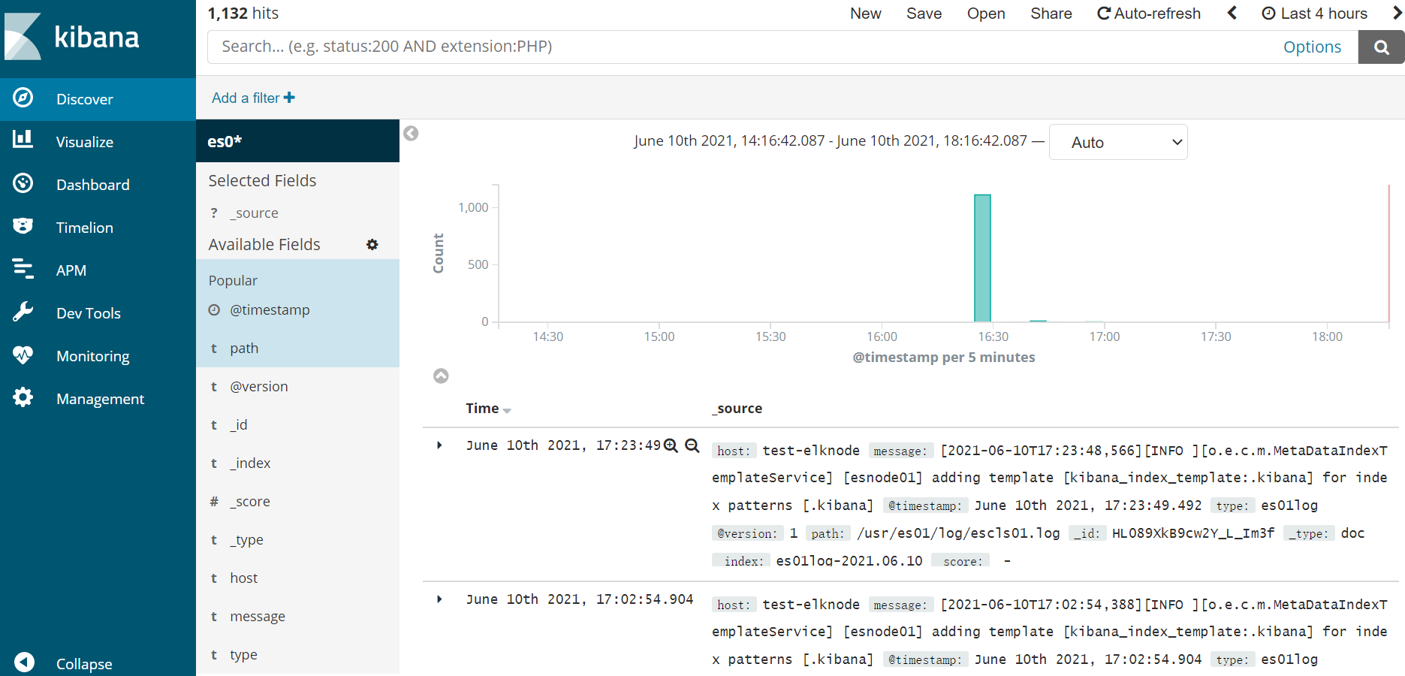Collapse the Kibana side navigation
This screenshot has width=1405, height=676.
click(25, 662)
